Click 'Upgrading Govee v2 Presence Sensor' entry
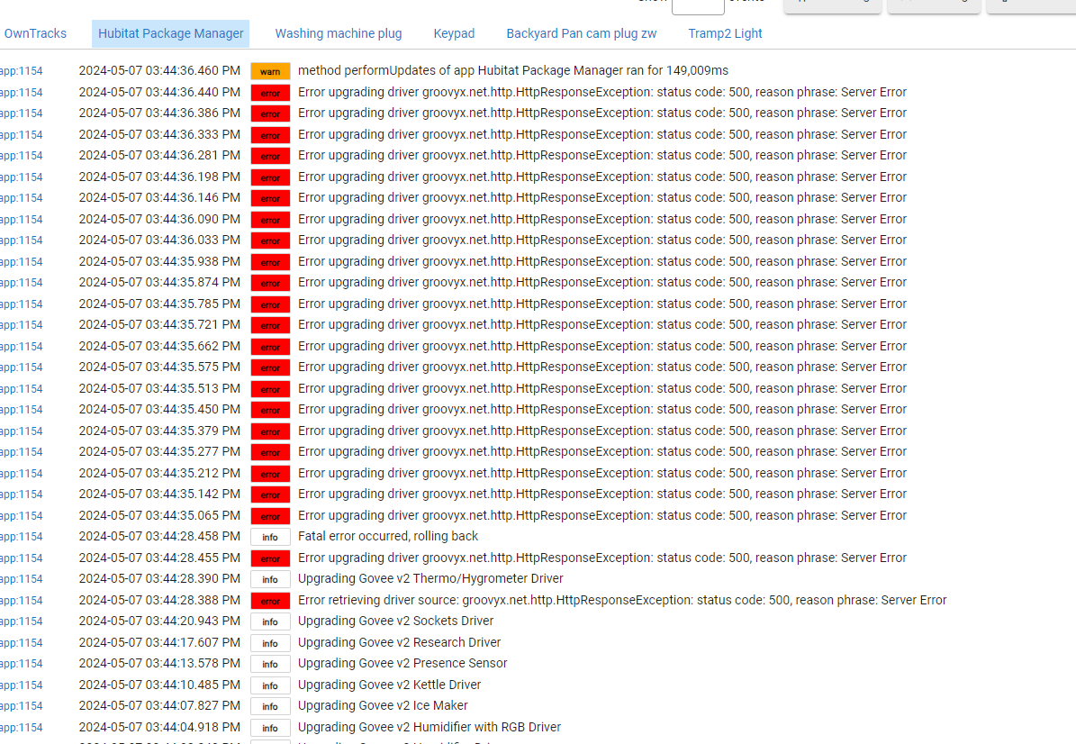 402,663
